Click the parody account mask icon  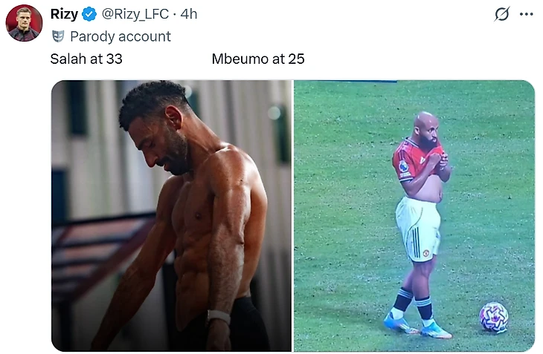[58, 36]
